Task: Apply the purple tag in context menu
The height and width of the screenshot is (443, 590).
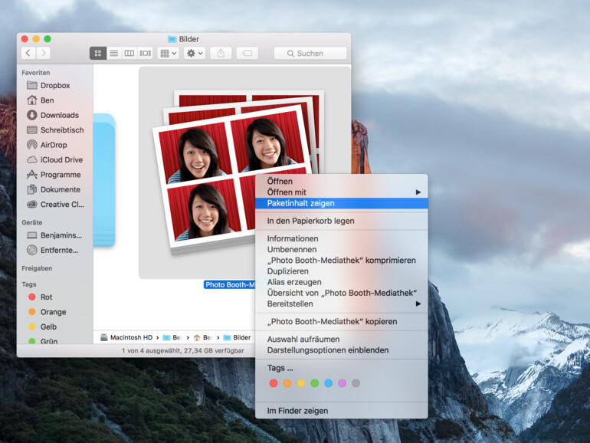Action: point(342,383)
